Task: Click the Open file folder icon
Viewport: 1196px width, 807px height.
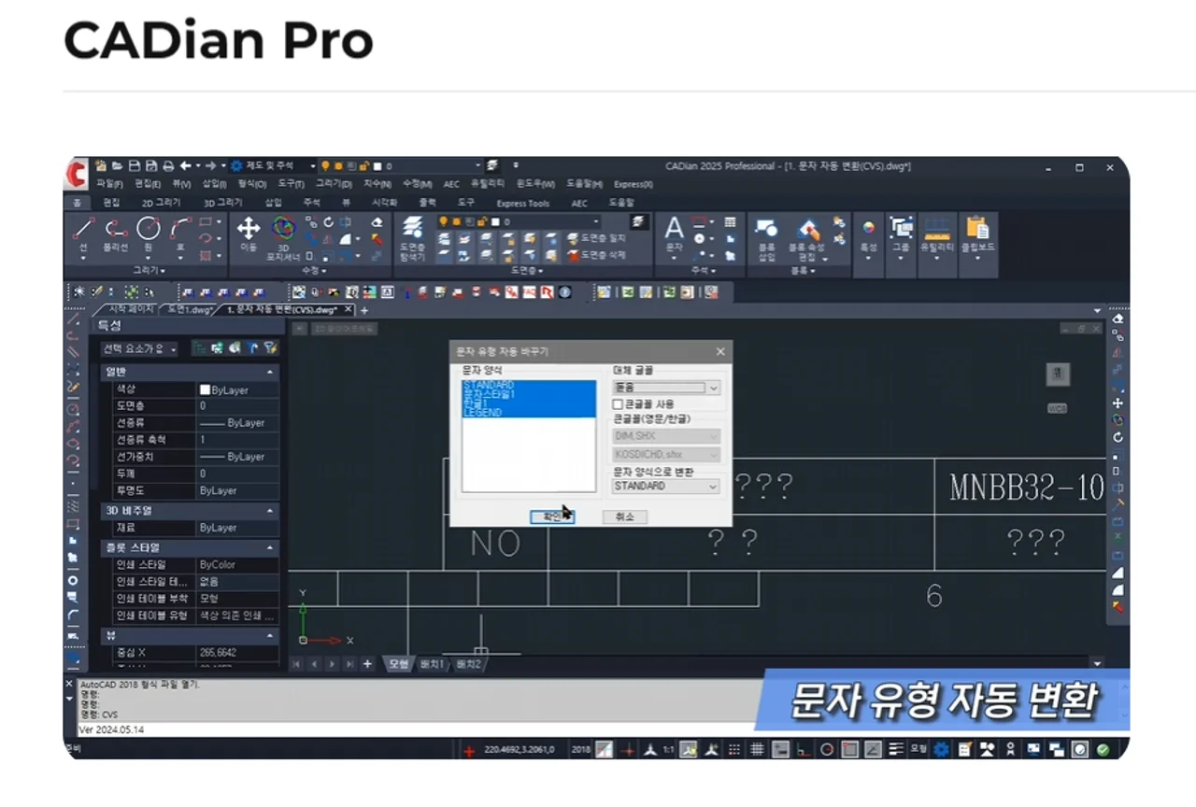Action: coord(117,166)
